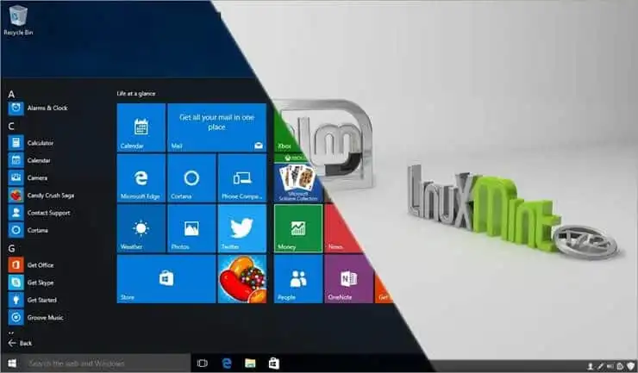The image size is (638, 373).
Task: Launch Alarms & Clock from the app list
Action: point(39,109)
